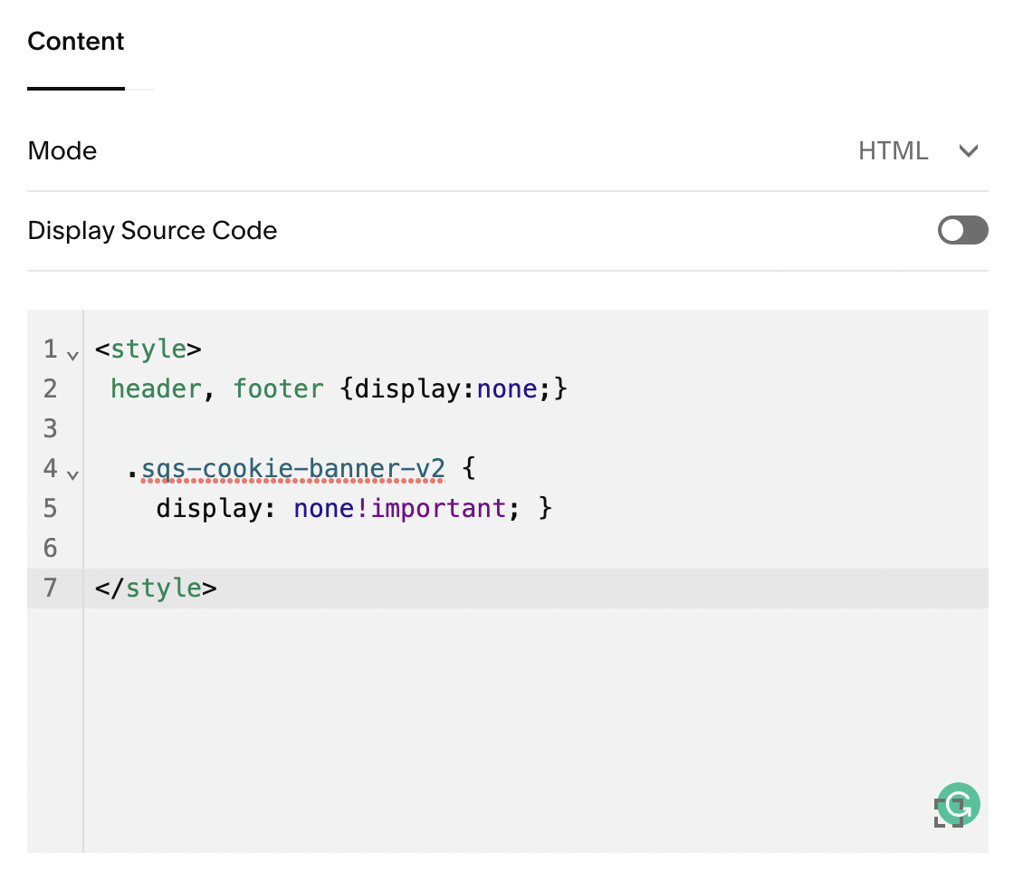Click the none value on line 2
Viewport: 1023px width, 891px height.
point(508,389)
